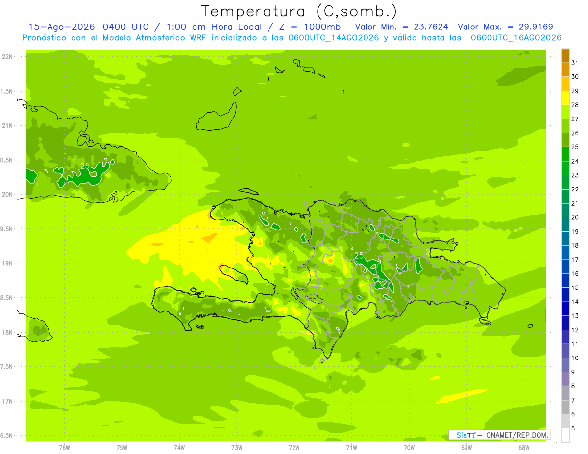Click the white swatch below legend value 5

[565, 435]
